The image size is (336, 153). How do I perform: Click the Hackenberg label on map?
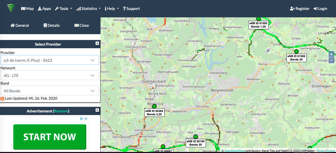[x=219, y=73]
